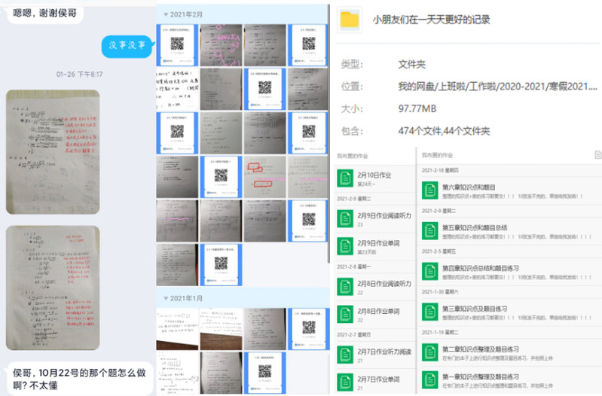Viewport: 602px width, 396px height.
Task: Click the green document icon for 2月9日作业单词
Action: pos(345,246)
